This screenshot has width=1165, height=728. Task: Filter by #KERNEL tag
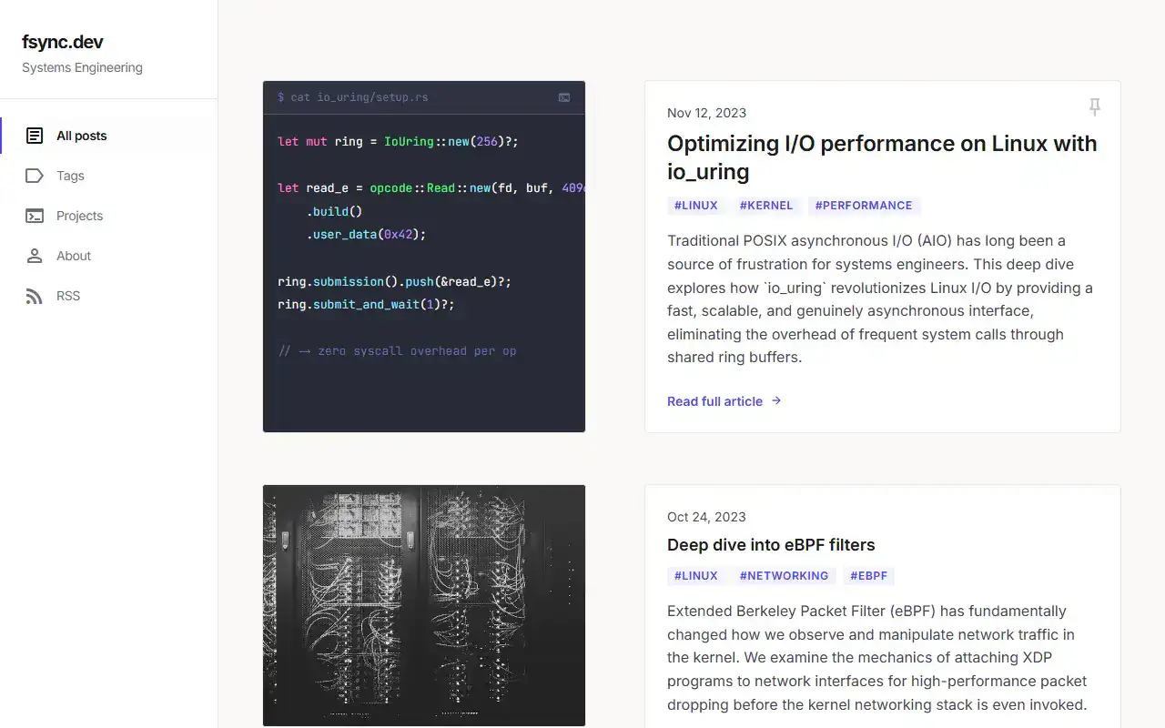tap(766, 206)
